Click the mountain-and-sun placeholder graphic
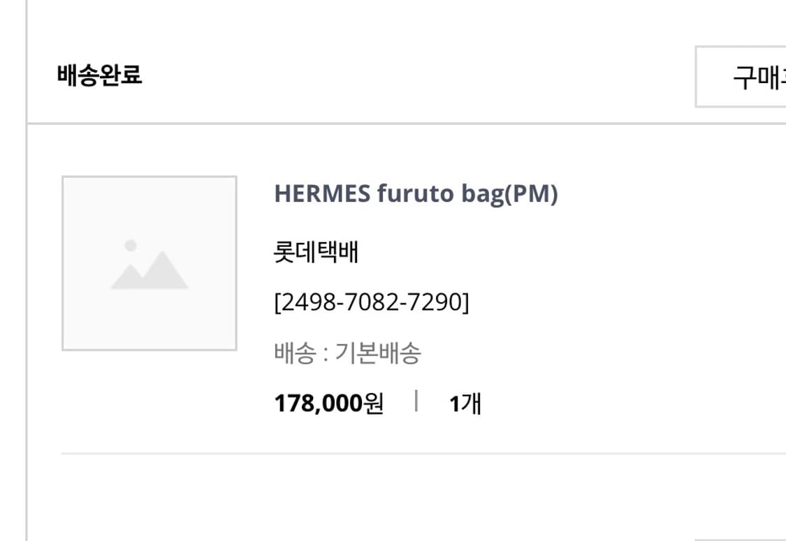Screen dimensions: 786x541 coord(150,265)
